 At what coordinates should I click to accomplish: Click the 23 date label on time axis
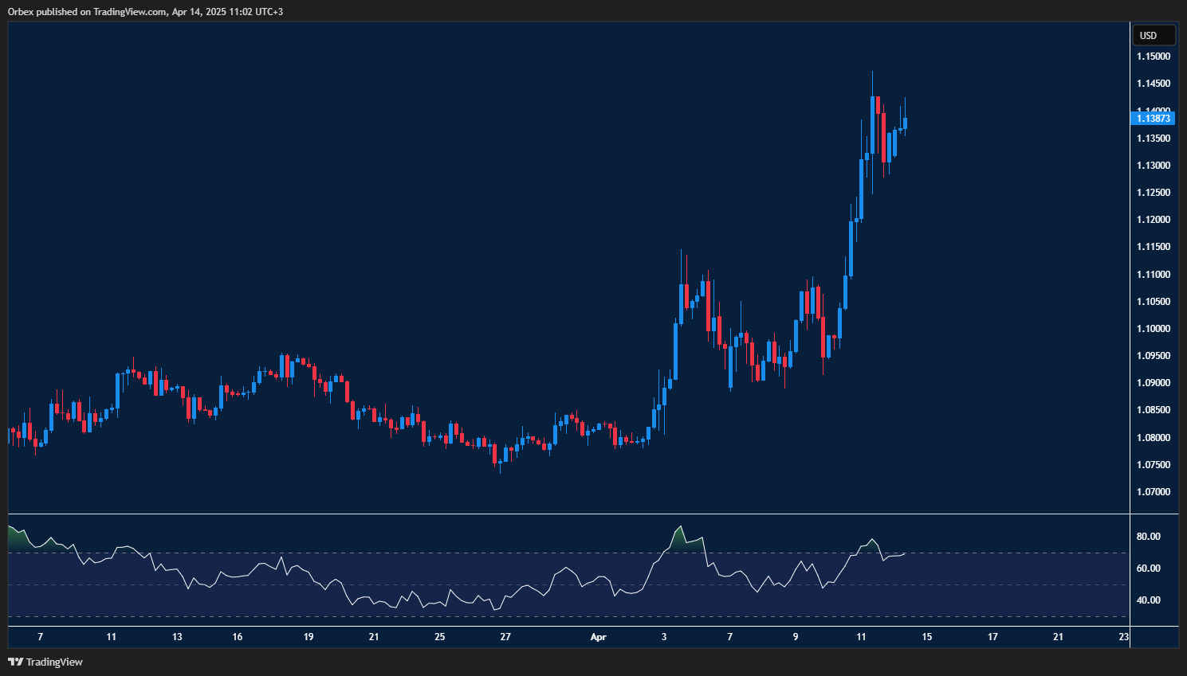pos(1123,637)
